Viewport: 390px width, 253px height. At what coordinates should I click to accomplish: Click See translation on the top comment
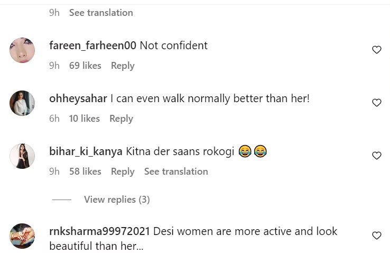pos(101,12)
